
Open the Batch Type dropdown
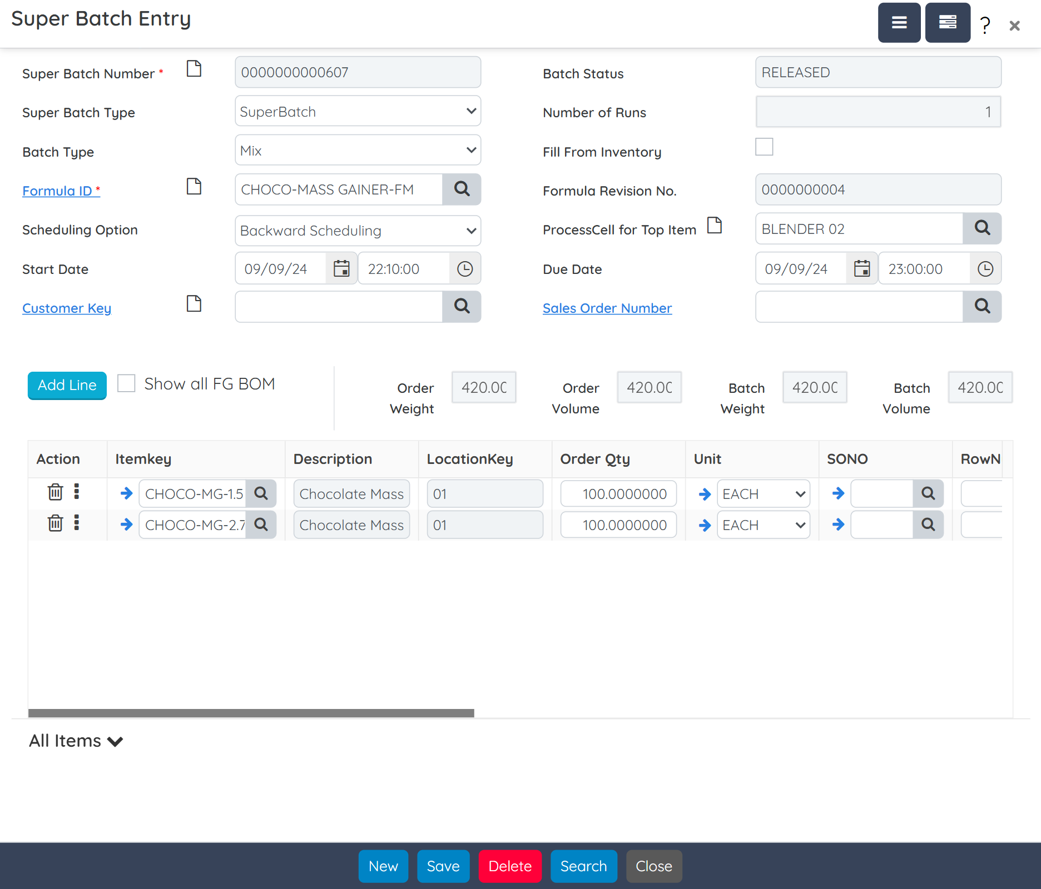tap(358, 150)
